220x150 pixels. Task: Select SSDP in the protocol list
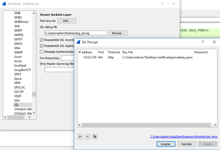click(x=18, y=96)
